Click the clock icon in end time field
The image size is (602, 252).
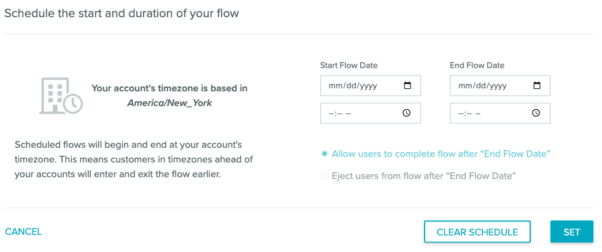(536, 113)
